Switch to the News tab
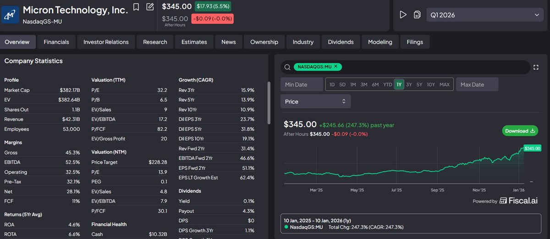Viewport: 550px width, 239px height. [x=229, y=42]
